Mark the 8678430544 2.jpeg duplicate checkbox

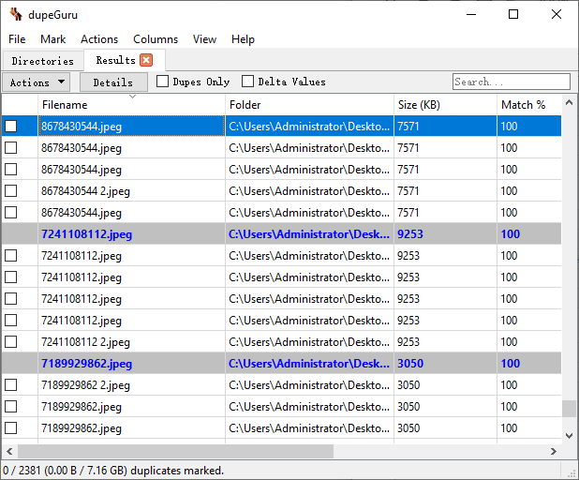pos(11,191)
